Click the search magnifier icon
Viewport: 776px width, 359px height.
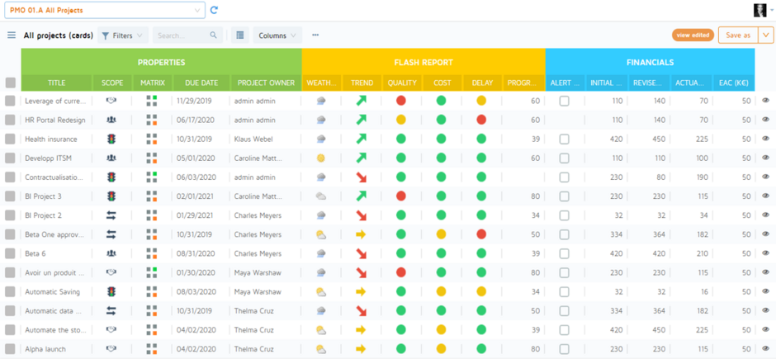click(214, 35)
